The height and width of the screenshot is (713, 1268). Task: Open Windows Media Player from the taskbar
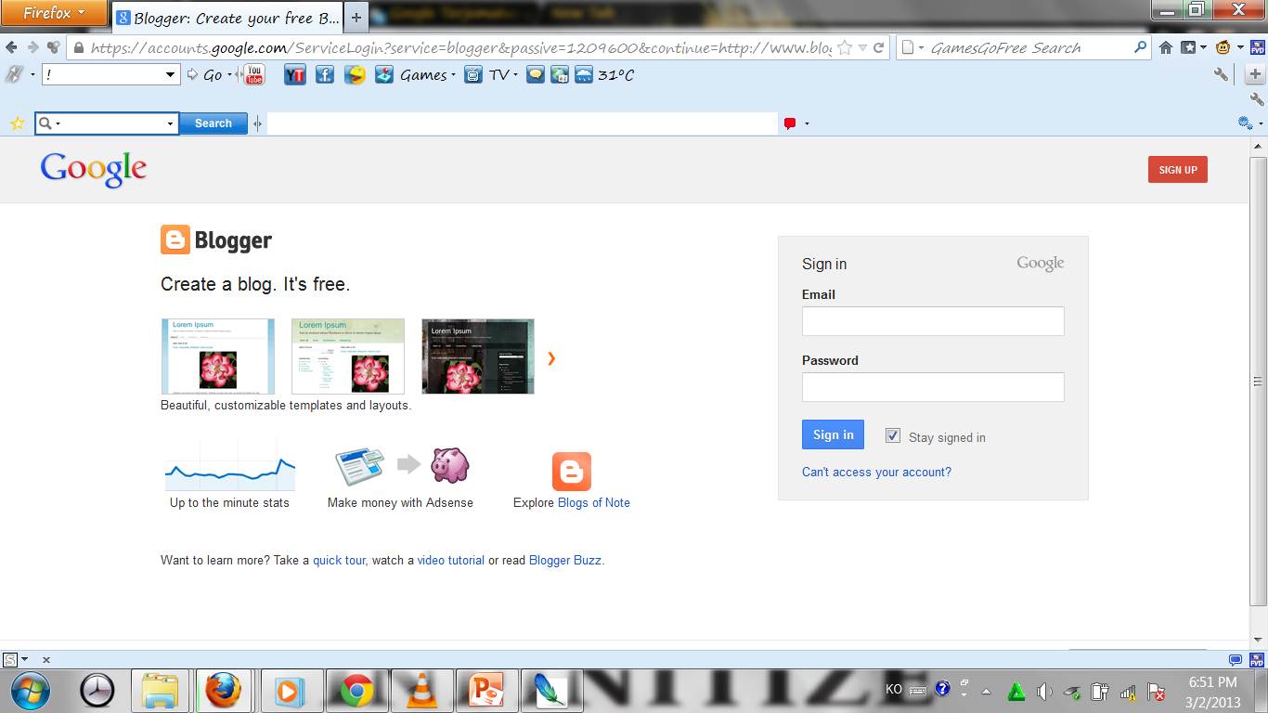(291, 691)
